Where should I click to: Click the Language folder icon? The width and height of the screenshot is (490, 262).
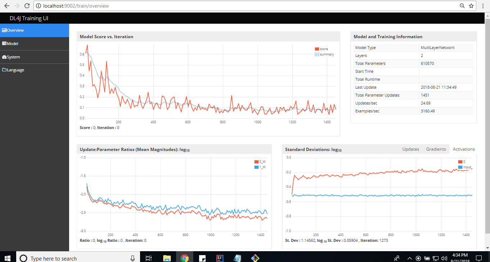[x=4, y=70]
